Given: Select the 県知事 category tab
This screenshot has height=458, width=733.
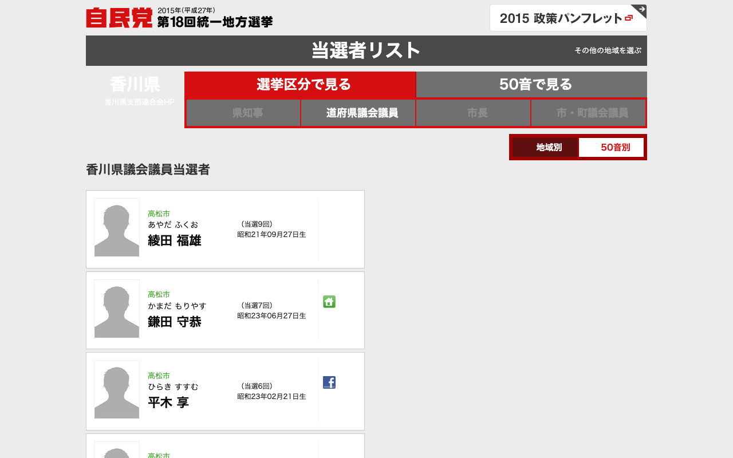Looking at the screenshot, I should [x=243, y=113].
